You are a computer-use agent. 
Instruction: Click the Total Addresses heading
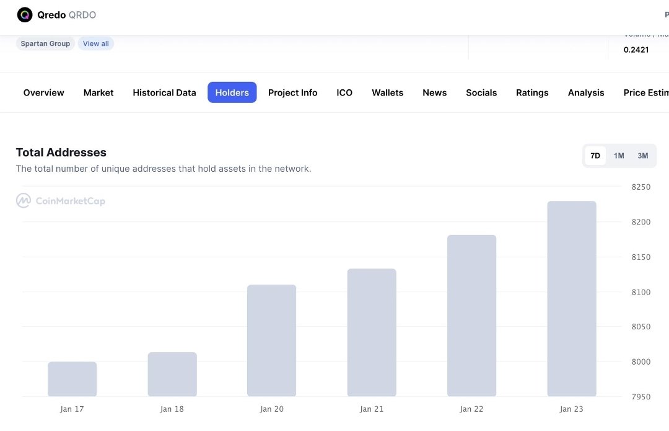click(x=61, y=153)
